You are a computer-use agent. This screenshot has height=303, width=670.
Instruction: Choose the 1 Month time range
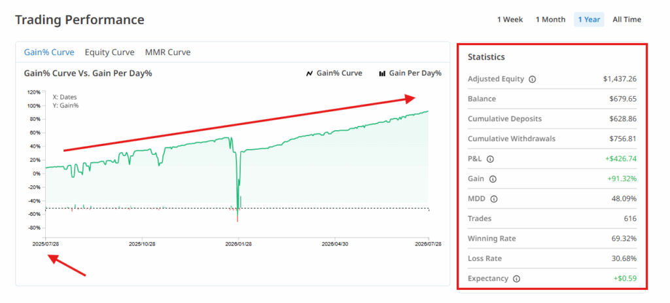[550, 20]
